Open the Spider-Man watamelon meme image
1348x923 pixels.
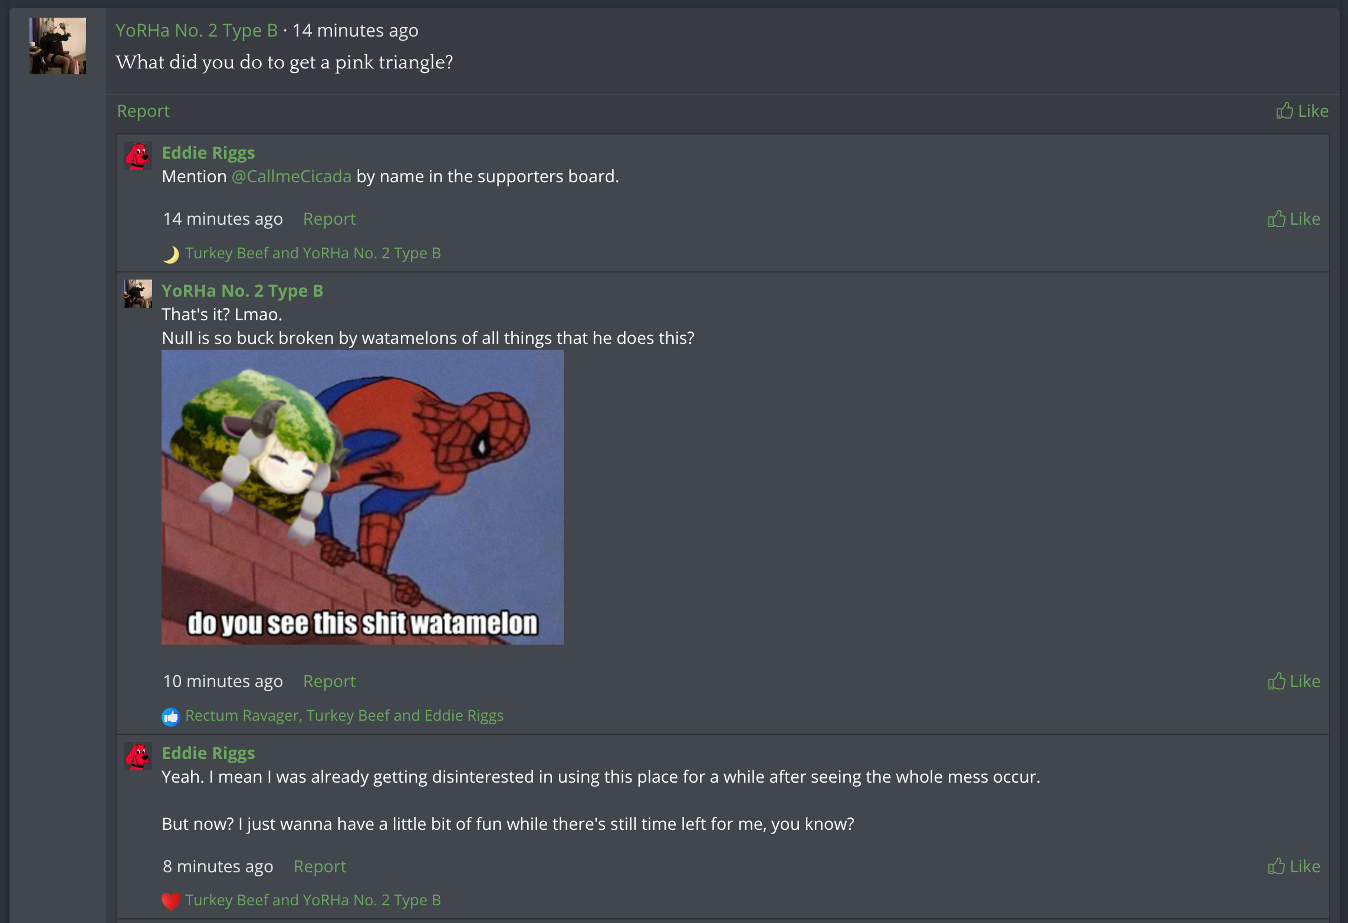point(363,497)
